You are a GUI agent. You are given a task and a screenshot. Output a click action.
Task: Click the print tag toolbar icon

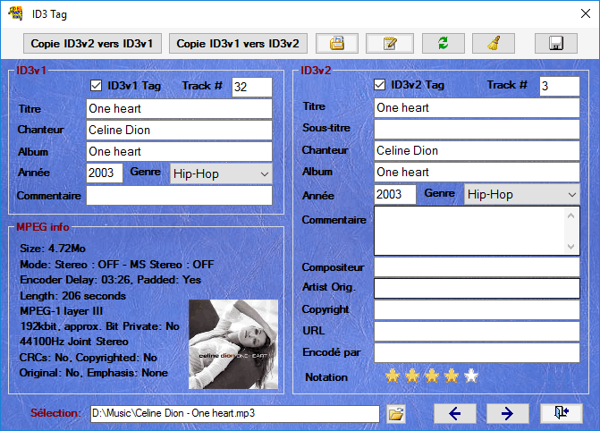[x=337, y=43]
